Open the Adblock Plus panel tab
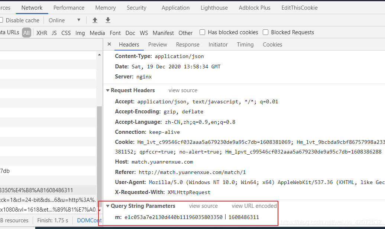 coord(255,7)
